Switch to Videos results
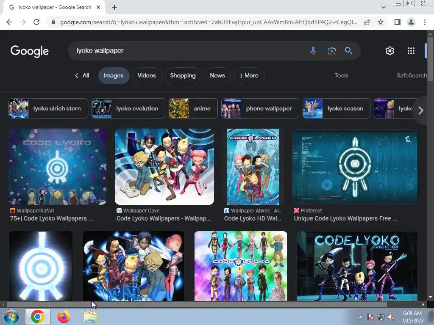 (147, 76)
